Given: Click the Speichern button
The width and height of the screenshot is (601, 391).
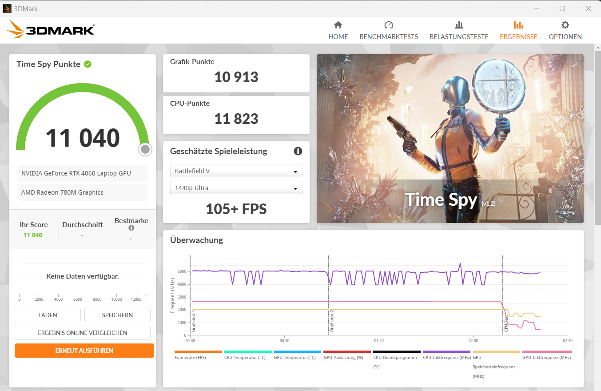Looking at the screenshot, I should pyautogui.click(x=117, y=315).
